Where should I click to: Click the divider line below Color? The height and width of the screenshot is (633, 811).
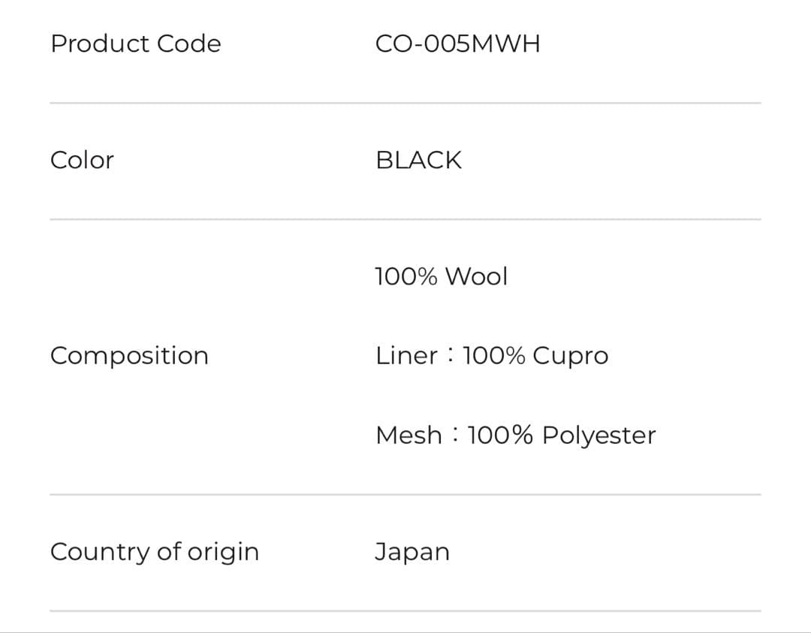(x=405, y=219)
